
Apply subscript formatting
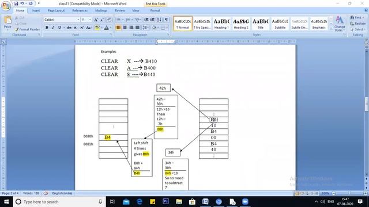[x=76, y=28]
